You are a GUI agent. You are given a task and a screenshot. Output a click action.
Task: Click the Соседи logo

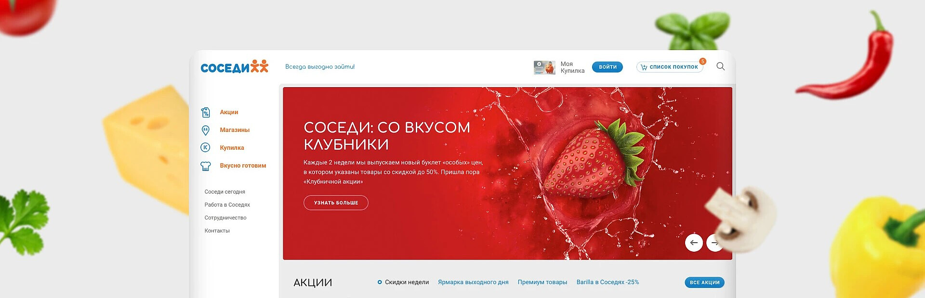234,67
